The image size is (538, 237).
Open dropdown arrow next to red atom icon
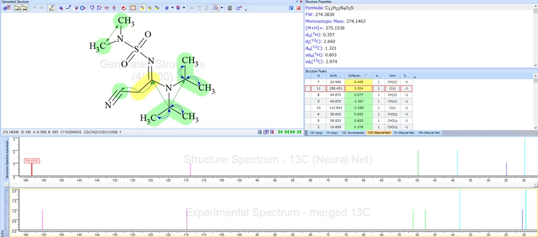[184, 8]
